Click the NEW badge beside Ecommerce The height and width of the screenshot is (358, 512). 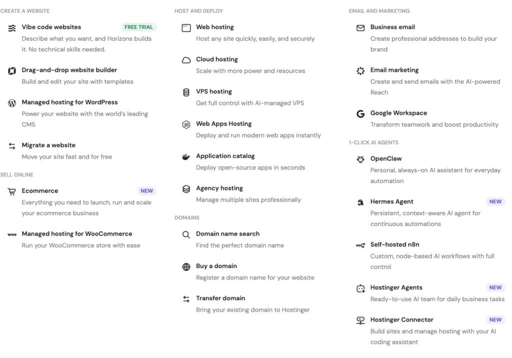click(x=146, y=191)
